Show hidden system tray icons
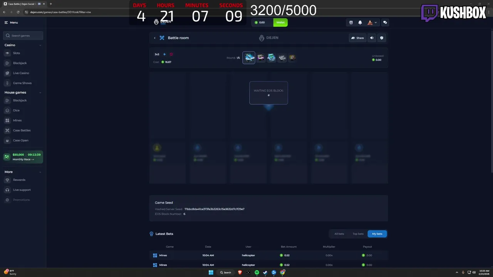This screenshot has width=493, height=277. [x=457, y=272]
